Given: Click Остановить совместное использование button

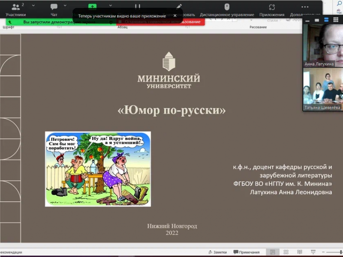Looking at the screenshot, I should tap(162, 21).
